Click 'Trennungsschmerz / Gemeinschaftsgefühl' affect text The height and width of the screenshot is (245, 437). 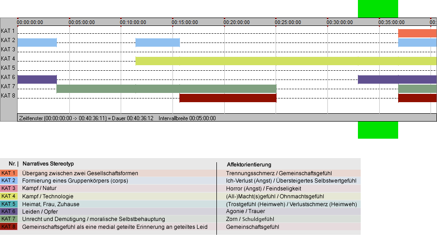click(x=279, y=173)
